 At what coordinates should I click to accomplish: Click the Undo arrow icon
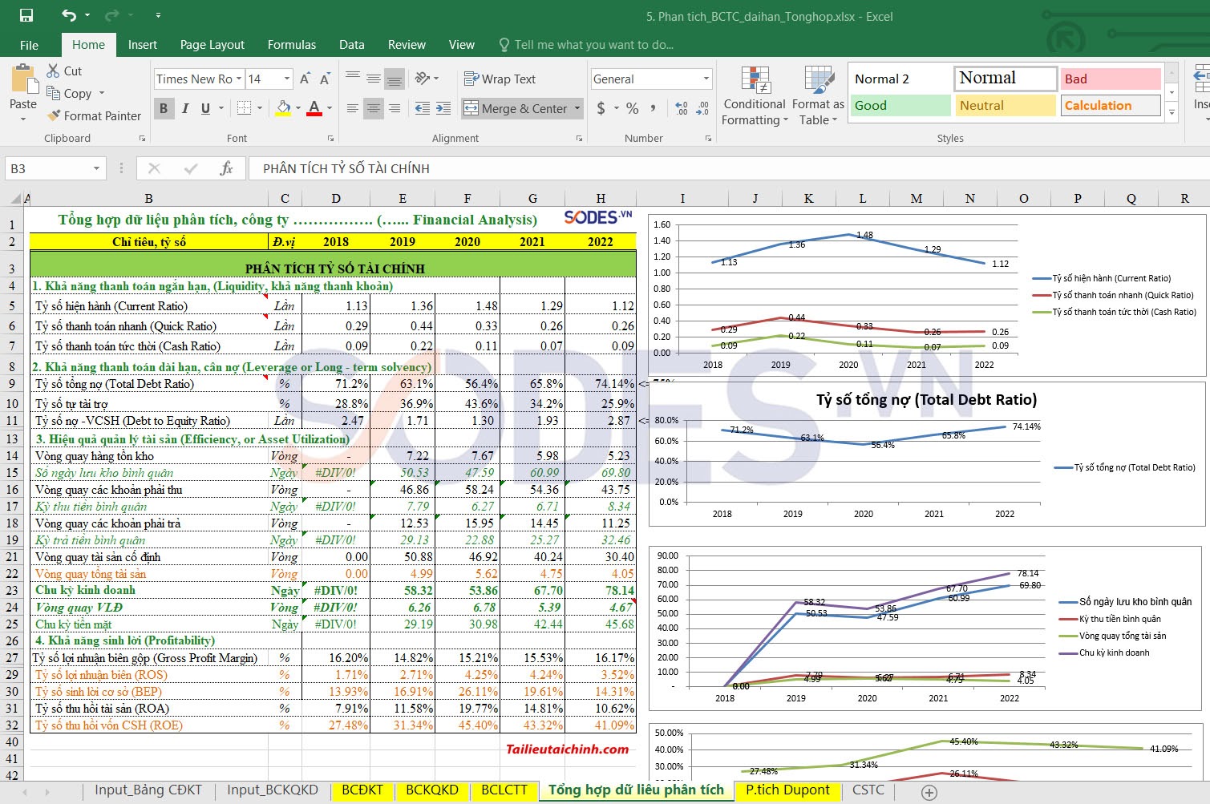pyautogui.click(x=69, y=15)
